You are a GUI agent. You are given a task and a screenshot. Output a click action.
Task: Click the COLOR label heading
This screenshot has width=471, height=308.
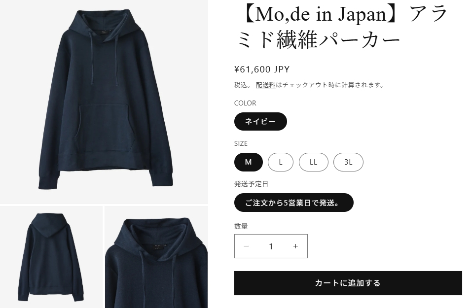point(245,103)
